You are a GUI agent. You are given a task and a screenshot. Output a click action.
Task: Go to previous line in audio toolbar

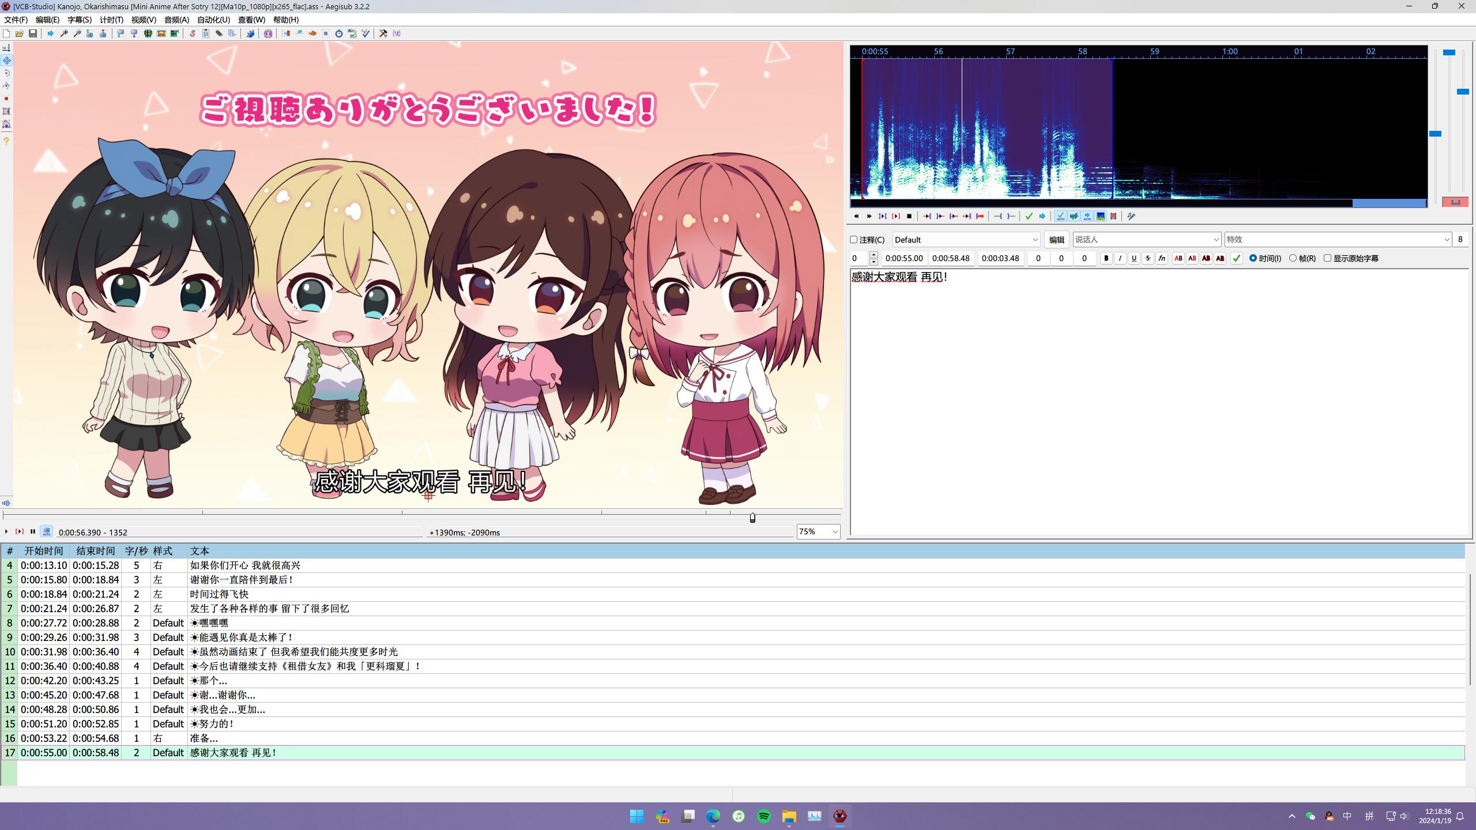856,216
